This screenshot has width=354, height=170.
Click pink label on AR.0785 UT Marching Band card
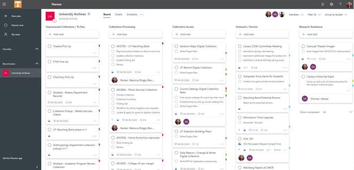[x=162, y=43]
